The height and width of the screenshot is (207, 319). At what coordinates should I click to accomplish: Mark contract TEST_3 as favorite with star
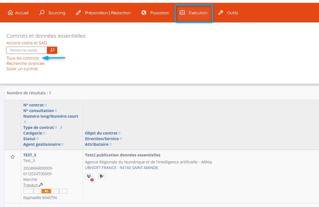pyautogui.click(x=13, y=157)
